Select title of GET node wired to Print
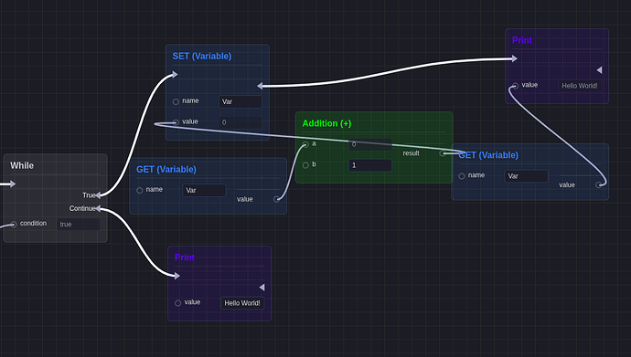This screenshot has width=631, height=357. pos(488,155)
